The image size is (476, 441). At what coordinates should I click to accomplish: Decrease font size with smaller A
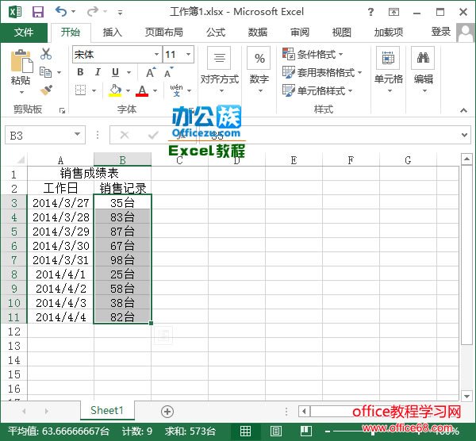click(168, 72)
